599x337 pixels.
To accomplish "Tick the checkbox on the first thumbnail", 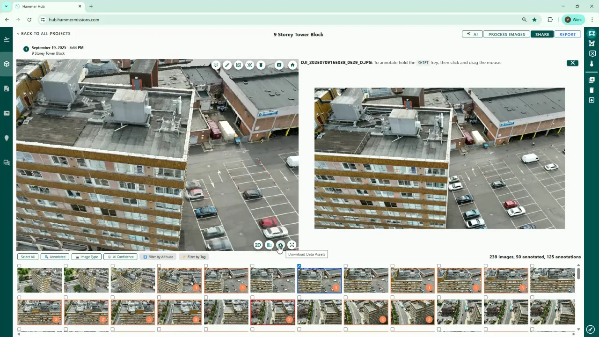I will pos(19,266).
